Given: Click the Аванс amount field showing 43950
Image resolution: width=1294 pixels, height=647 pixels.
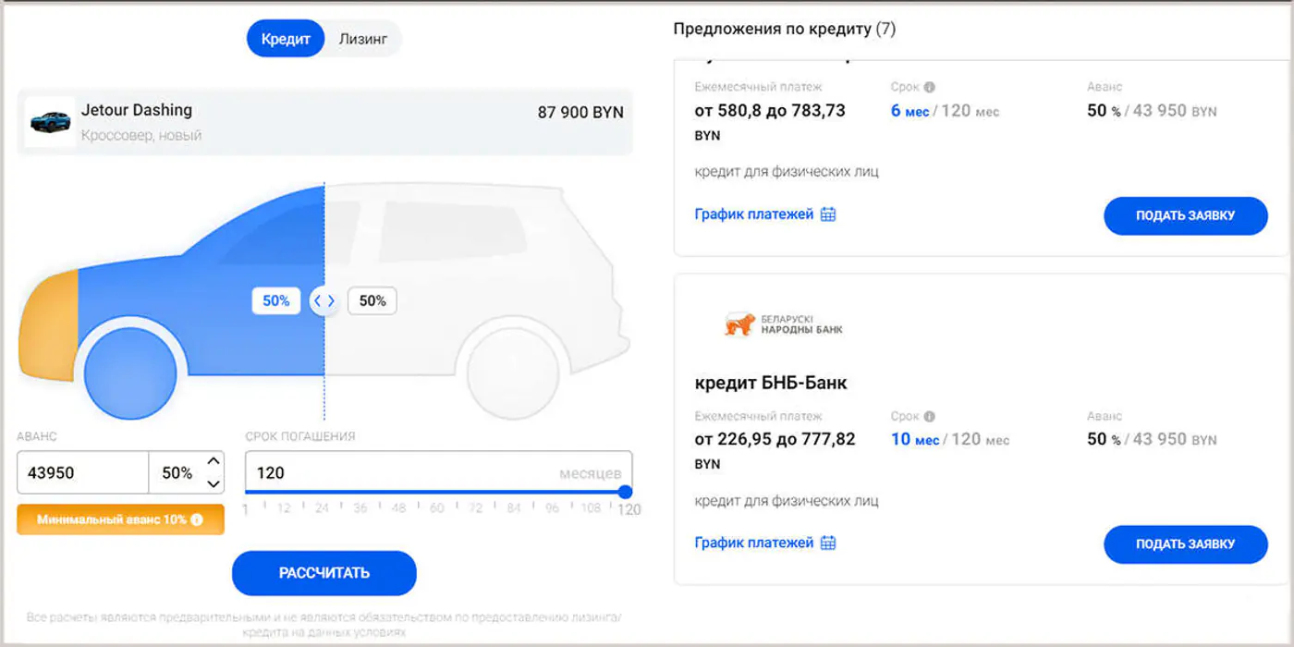Looking at the screenshot, I should (x=83, y=472).
